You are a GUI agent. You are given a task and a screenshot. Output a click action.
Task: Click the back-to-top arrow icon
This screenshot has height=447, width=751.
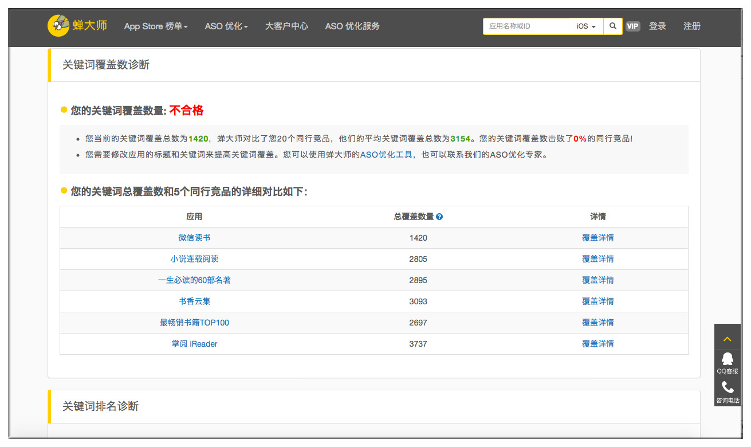[728, 338]
